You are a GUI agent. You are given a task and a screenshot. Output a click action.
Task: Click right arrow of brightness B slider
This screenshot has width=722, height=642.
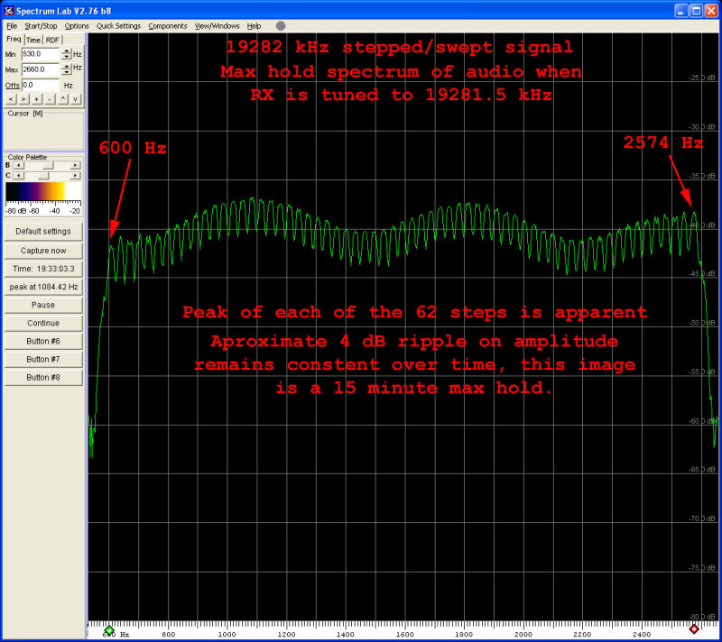coord(75,165)
